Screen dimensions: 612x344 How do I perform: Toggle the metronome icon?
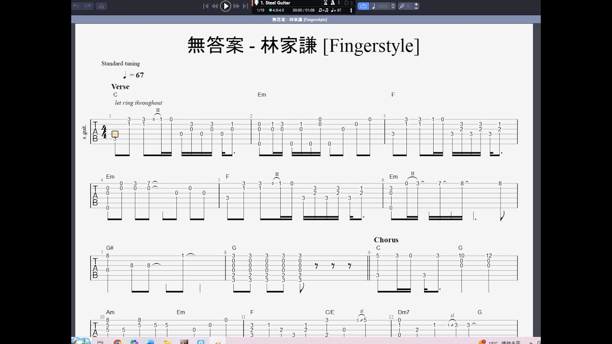[x=333, y=3]
